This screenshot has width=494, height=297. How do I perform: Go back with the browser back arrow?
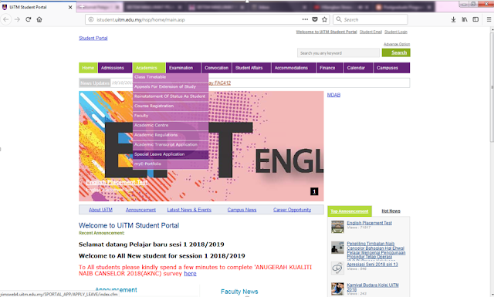click(5, 19)
